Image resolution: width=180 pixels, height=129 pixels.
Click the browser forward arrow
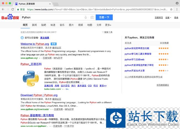click(x=8, y=9)
